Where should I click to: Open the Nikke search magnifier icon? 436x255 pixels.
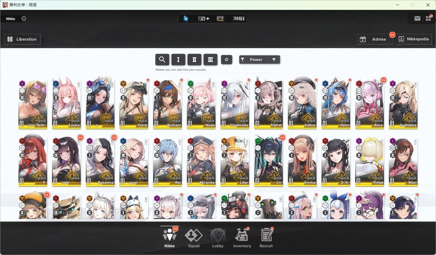click(162, 59)
